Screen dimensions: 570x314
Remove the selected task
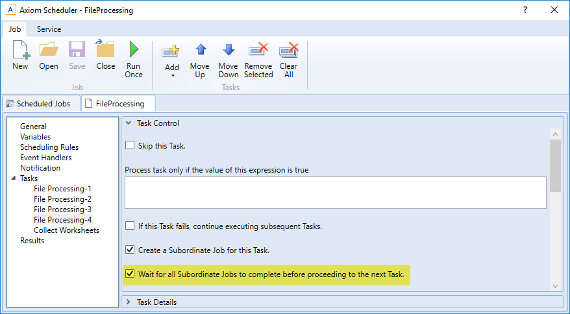[258, 58]
